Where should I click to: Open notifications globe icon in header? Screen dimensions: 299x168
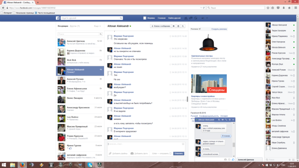[x=196, y=18]
